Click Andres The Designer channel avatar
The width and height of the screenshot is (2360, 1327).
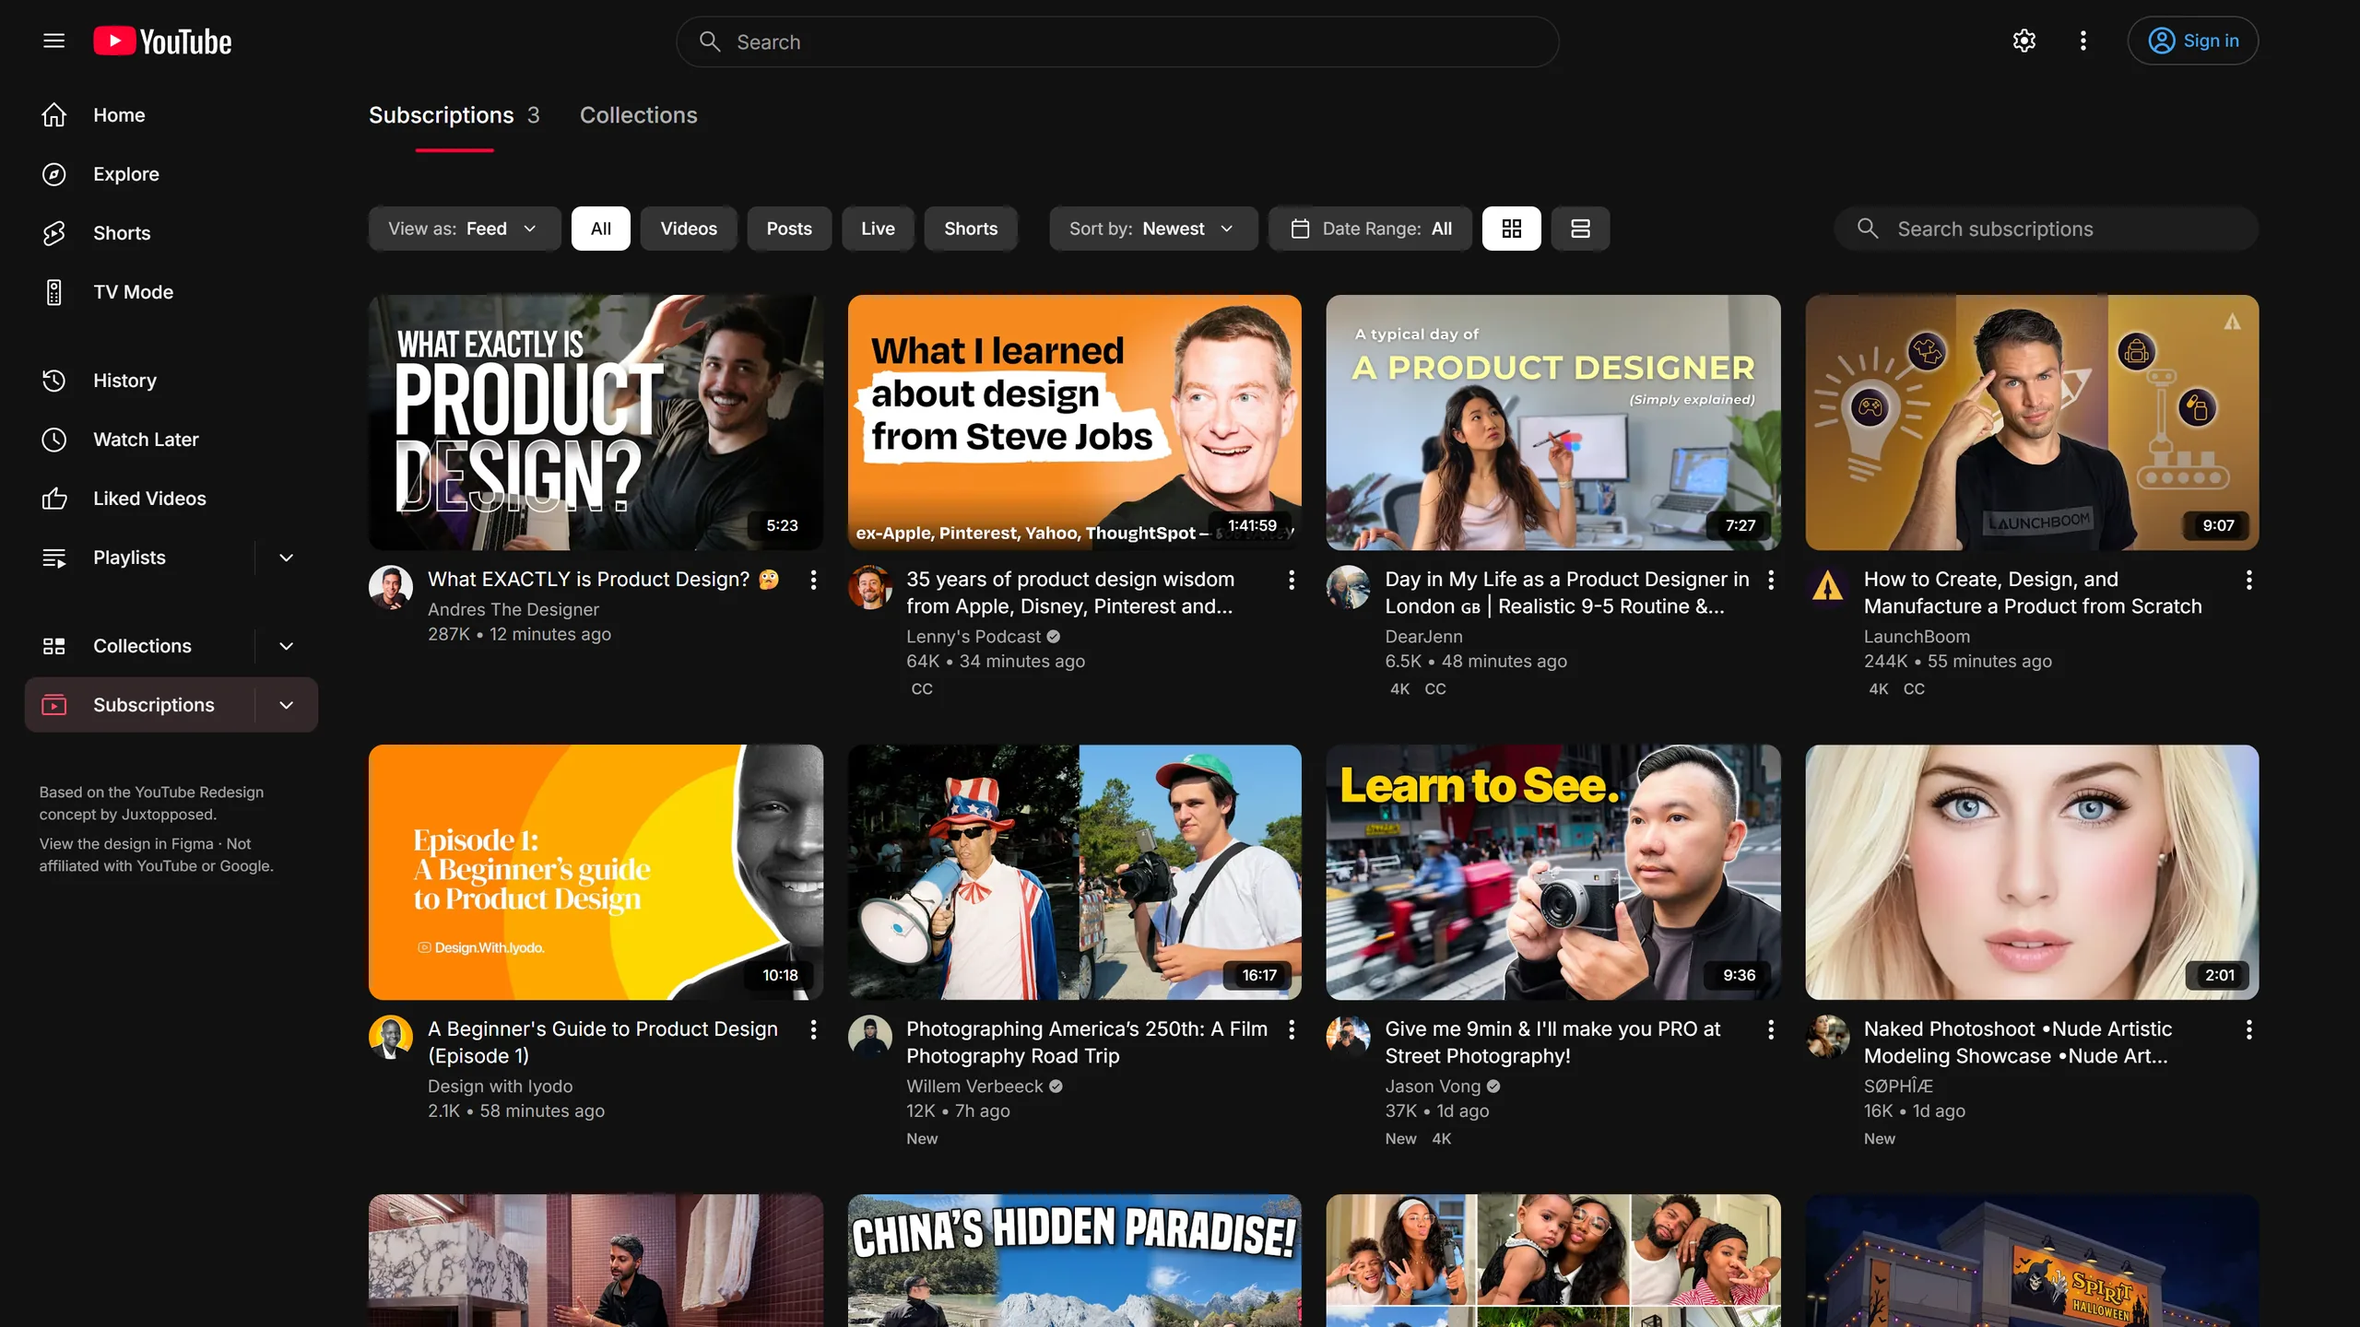pyautogui.click(x=391, y=587)
